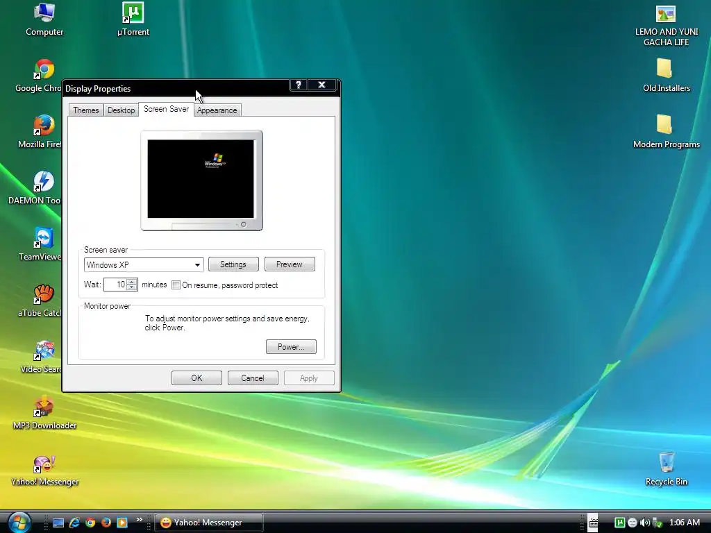711x533 pixels.
Task: Open screen saver Settings
Action: 233,264
